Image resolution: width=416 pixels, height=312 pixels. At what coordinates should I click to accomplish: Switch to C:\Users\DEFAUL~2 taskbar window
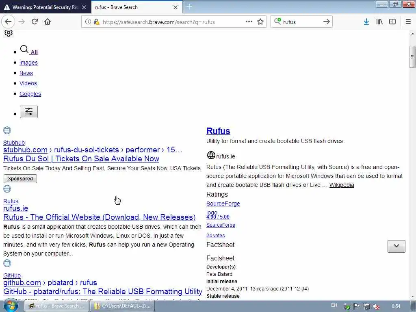122,306
